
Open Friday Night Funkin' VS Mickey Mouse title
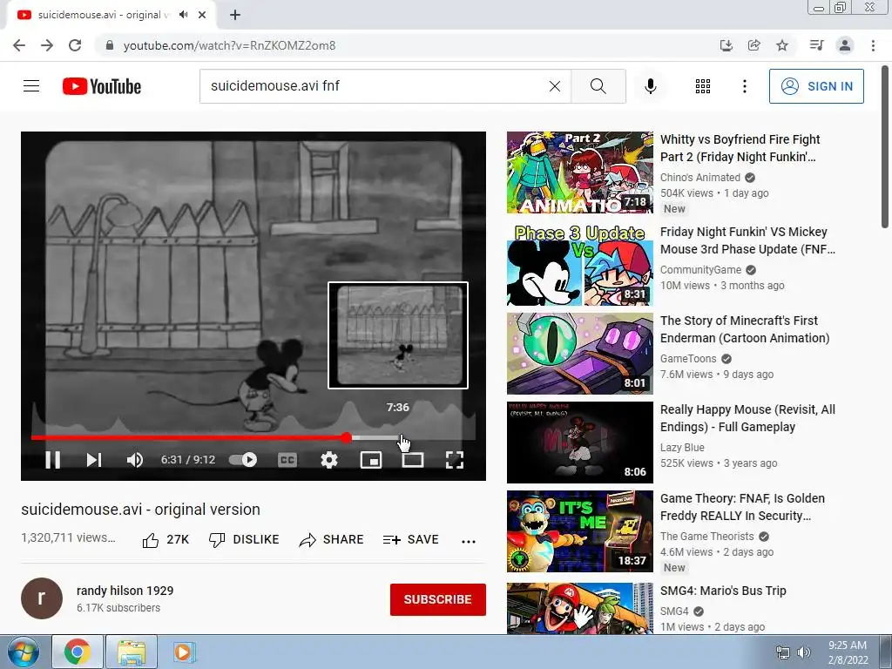pyautogui.click(x=747, y=240)
